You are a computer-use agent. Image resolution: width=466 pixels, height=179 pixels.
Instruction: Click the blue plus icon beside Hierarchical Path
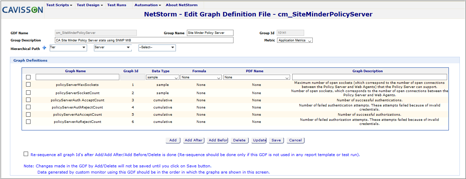coord(44,48)
